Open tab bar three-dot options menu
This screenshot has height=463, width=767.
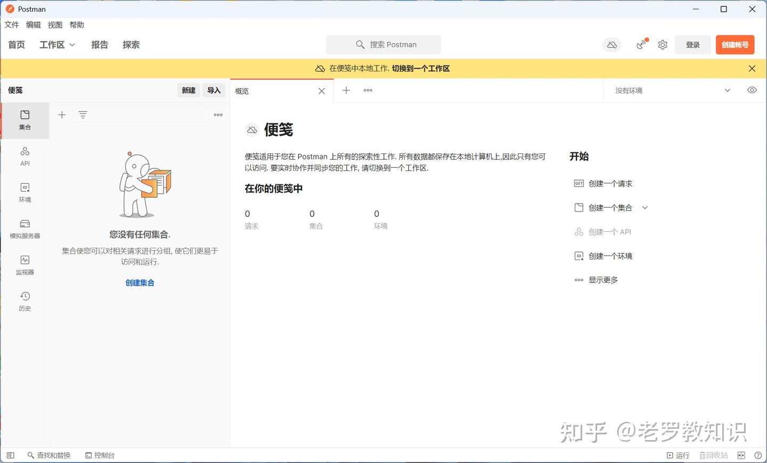point(368,91)
